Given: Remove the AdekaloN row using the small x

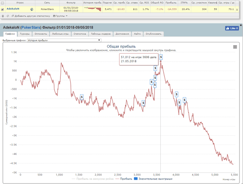Looking at the screenshot, I should (237, 9).
